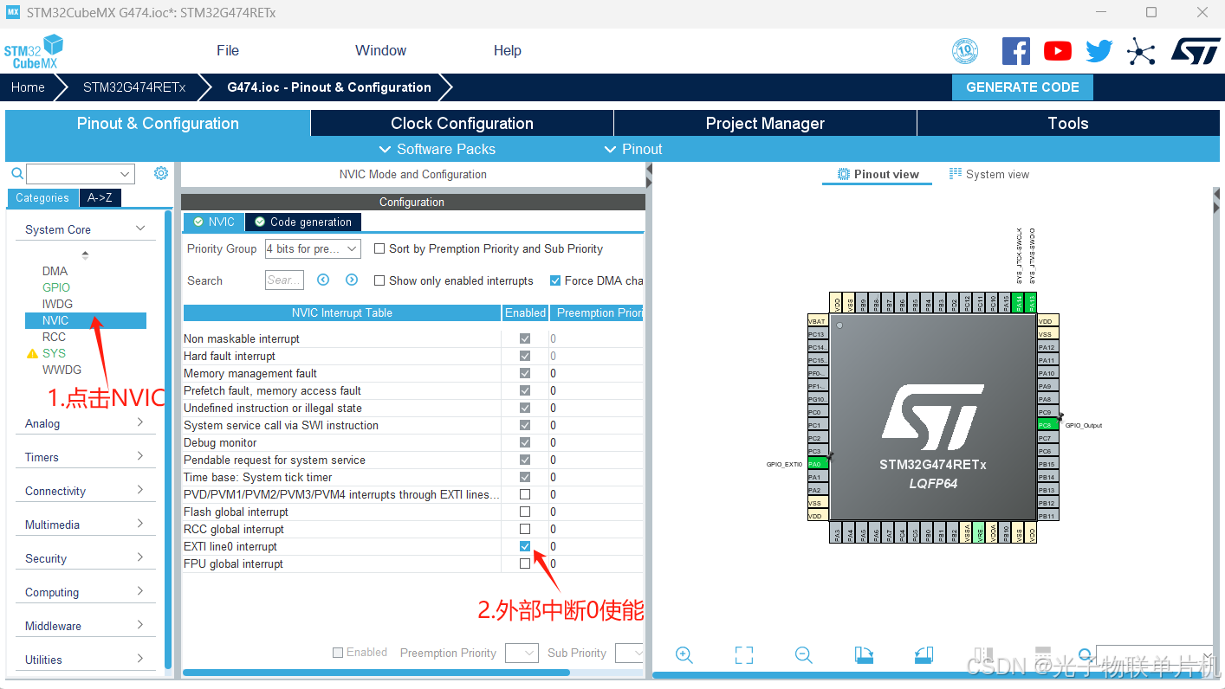Click the green PA0 pin on the chip
This screenshot has width=1225, height=689.
coord(817,464)
